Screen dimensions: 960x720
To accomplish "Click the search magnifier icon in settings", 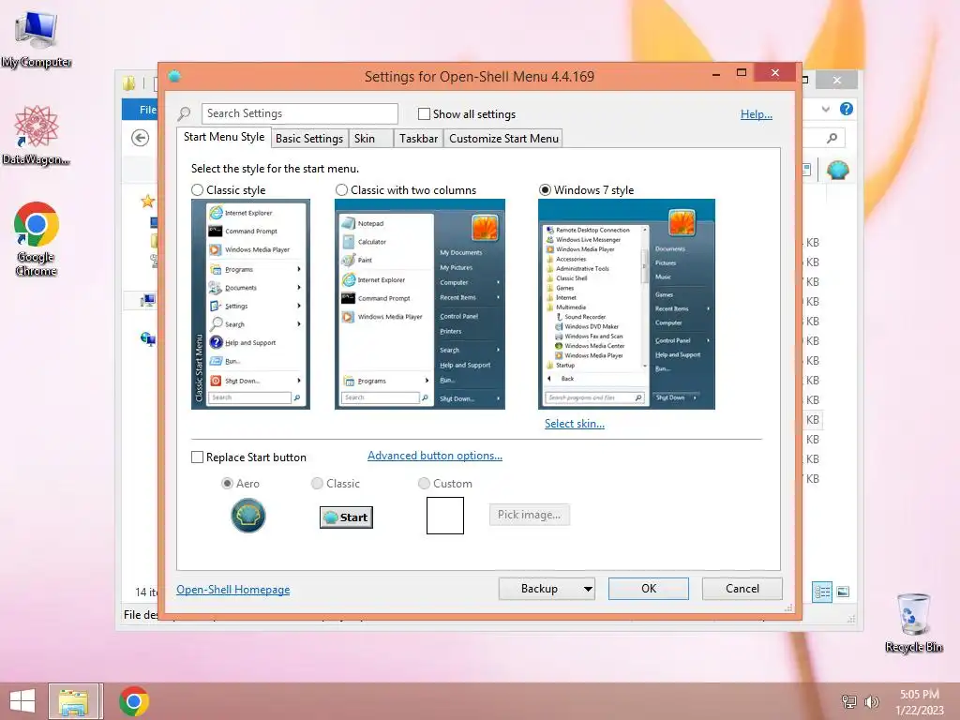I will point(185,113).
